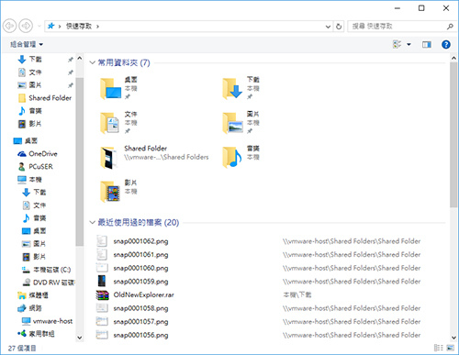Click sidebar scrollbar down arrow
459x355 pixels.
tap(80, 338)
